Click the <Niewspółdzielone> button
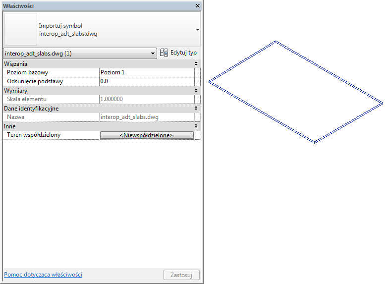 [x=147, y=135]
